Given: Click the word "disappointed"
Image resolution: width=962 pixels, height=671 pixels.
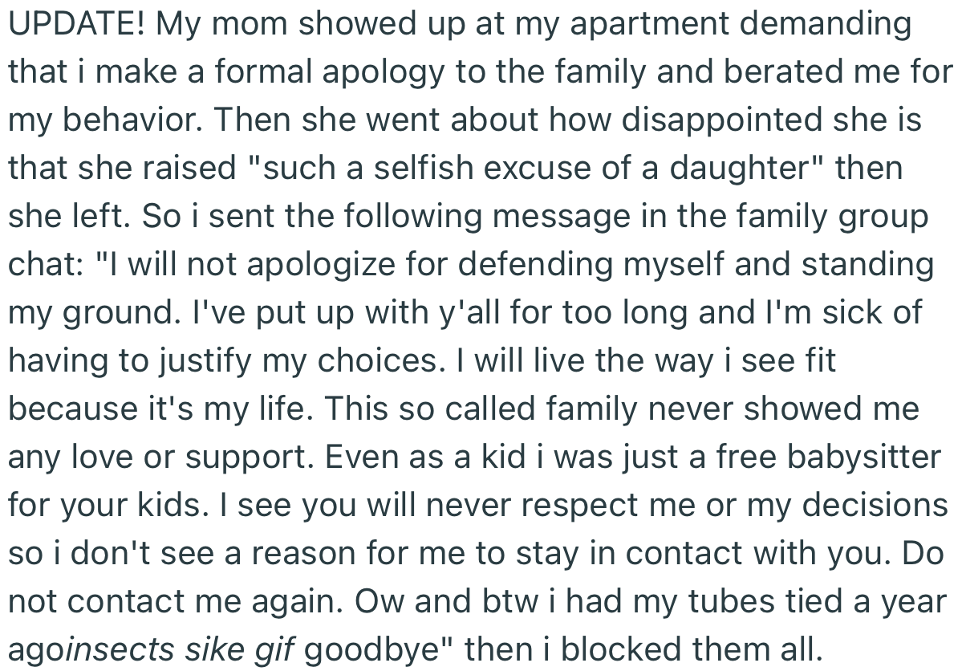Looking at the screenshot, I should [720, 120].
